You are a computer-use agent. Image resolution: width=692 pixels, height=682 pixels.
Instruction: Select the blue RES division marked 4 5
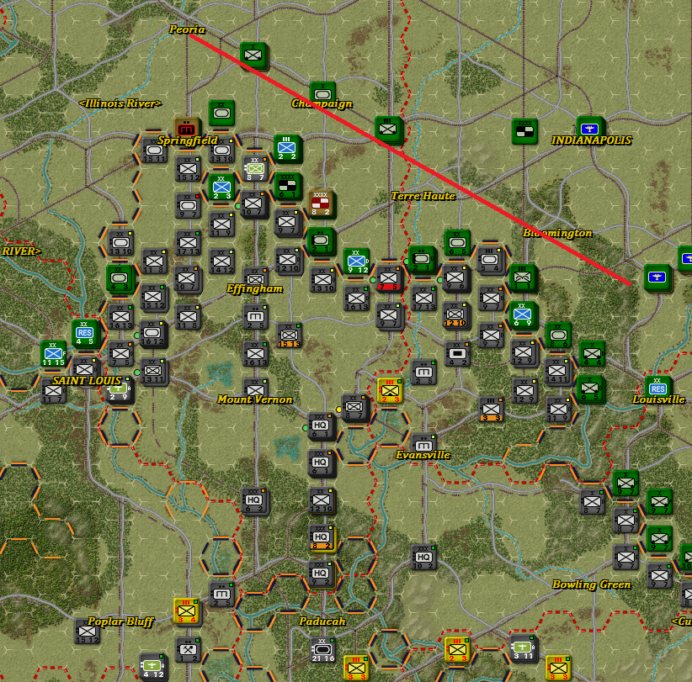(x=84, y=333)
